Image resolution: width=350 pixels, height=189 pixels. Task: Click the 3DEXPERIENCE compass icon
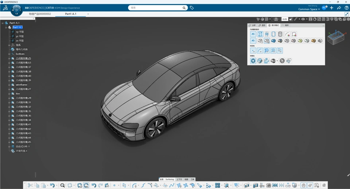[x=16, y=10]
